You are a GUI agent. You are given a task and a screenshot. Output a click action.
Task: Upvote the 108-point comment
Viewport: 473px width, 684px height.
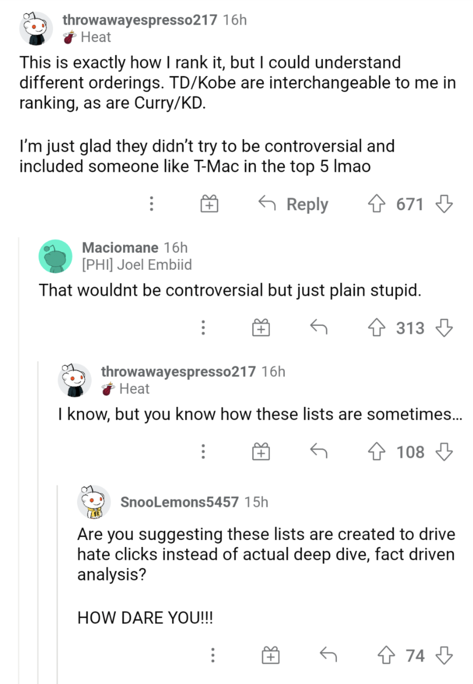376,452
